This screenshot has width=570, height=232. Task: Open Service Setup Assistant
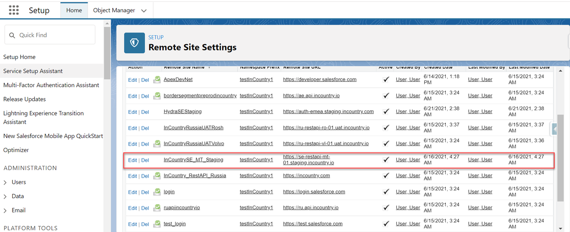point(33,71)
